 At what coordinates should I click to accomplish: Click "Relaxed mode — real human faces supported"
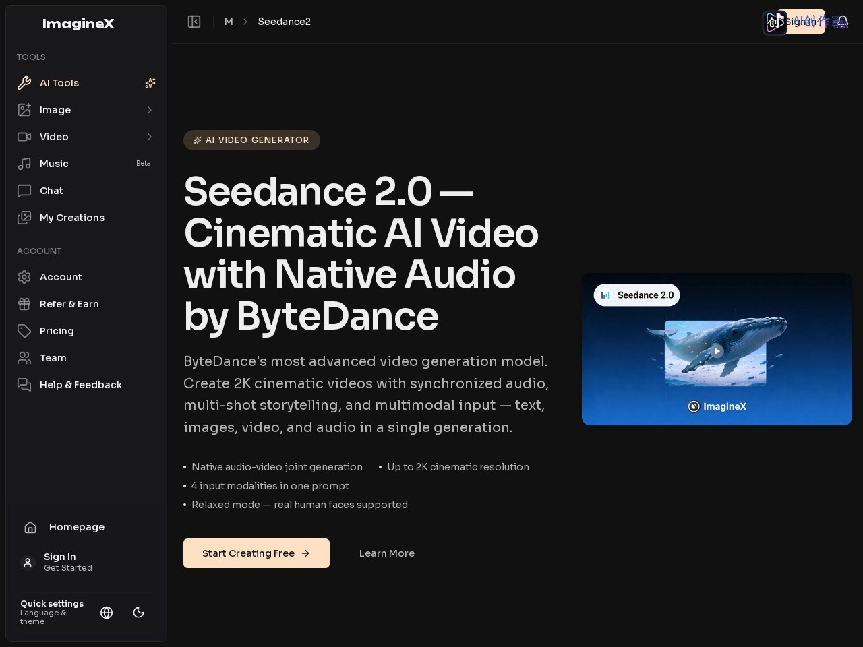(299, 505)
